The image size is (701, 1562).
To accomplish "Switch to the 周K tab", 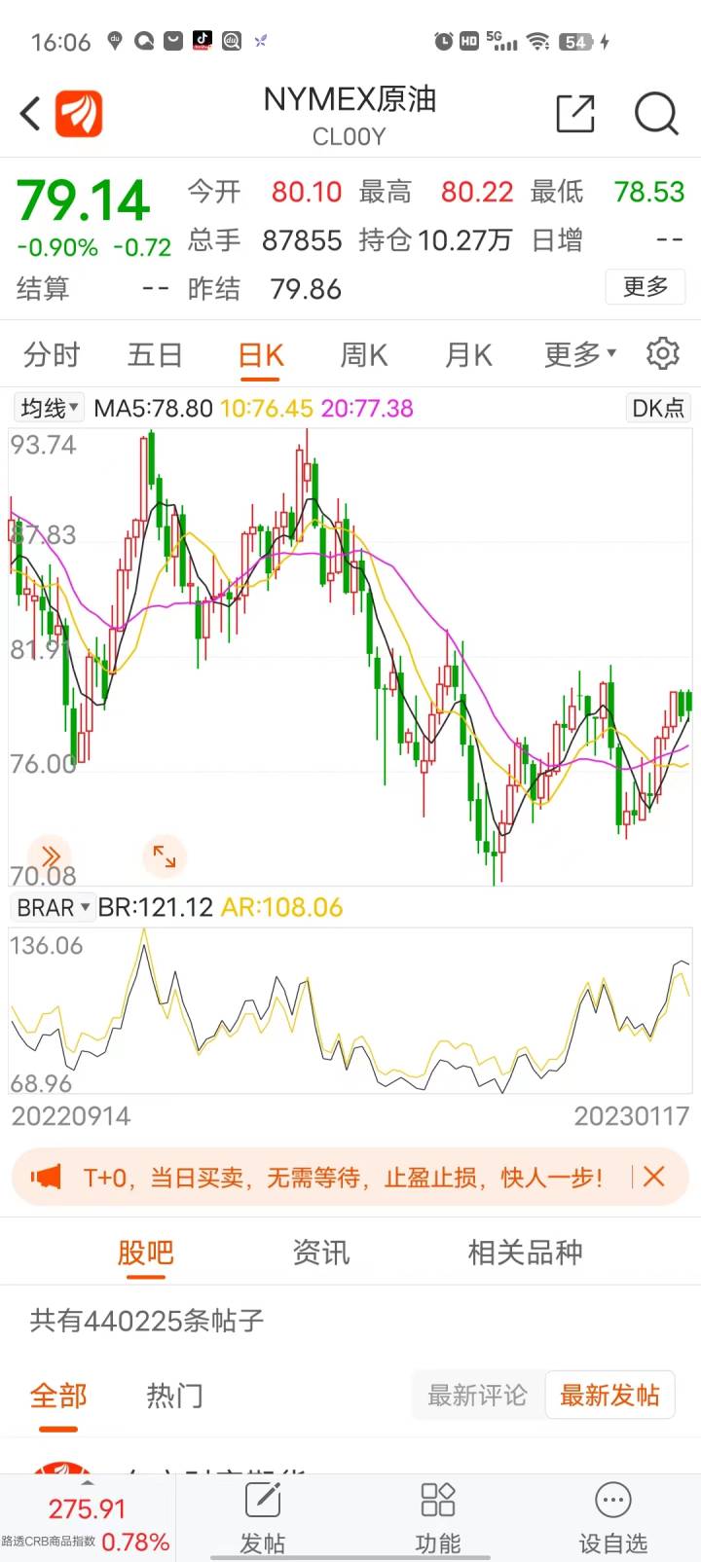I will [x=363, y=355].
